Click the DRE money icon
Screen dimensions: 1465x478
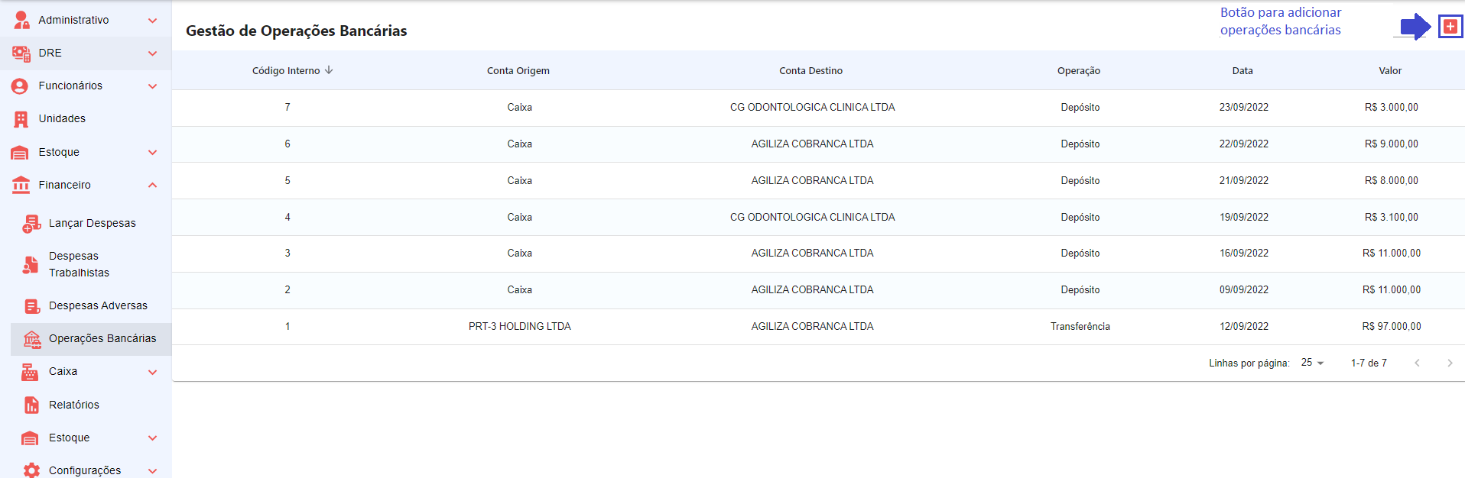point(21,53)
